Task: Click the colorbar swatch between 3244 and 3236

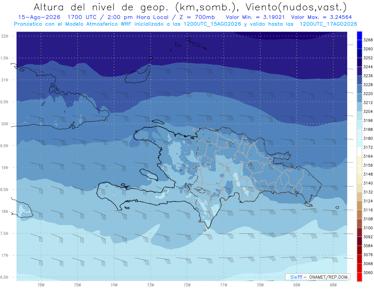Action: click(x=359, y=71)
